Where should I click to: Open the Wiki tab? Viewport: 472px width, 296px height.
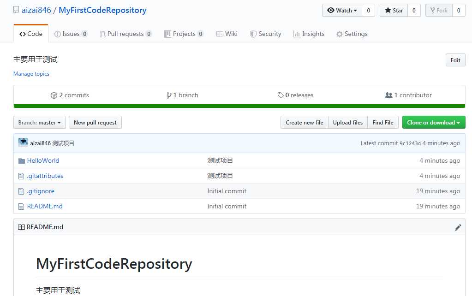pos(227,34)
